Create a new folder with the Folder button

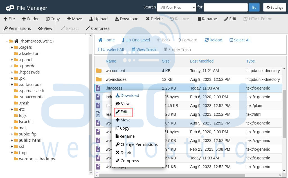(30, 19)
